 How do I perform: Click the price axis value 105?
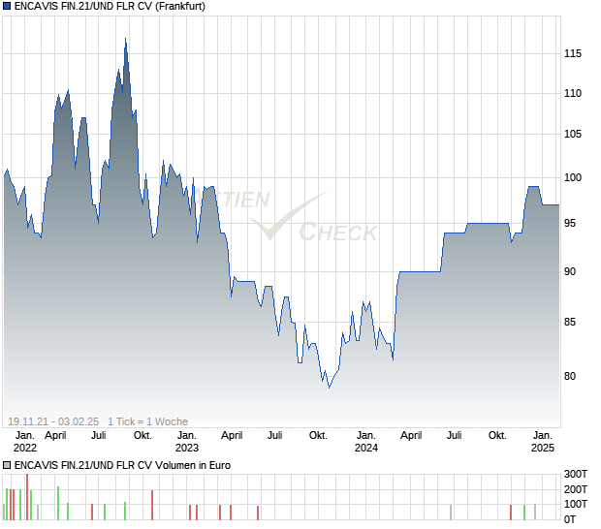click(x=573, y=134)
